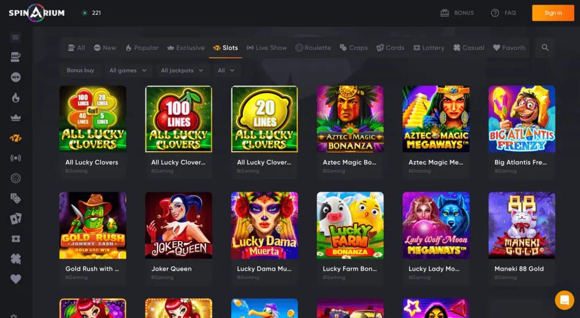Click the All games sidebar icon

coord(15,57)
